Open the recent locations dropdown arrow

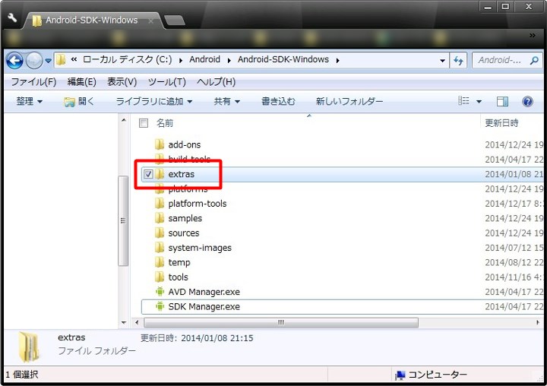tap(48, 61)
